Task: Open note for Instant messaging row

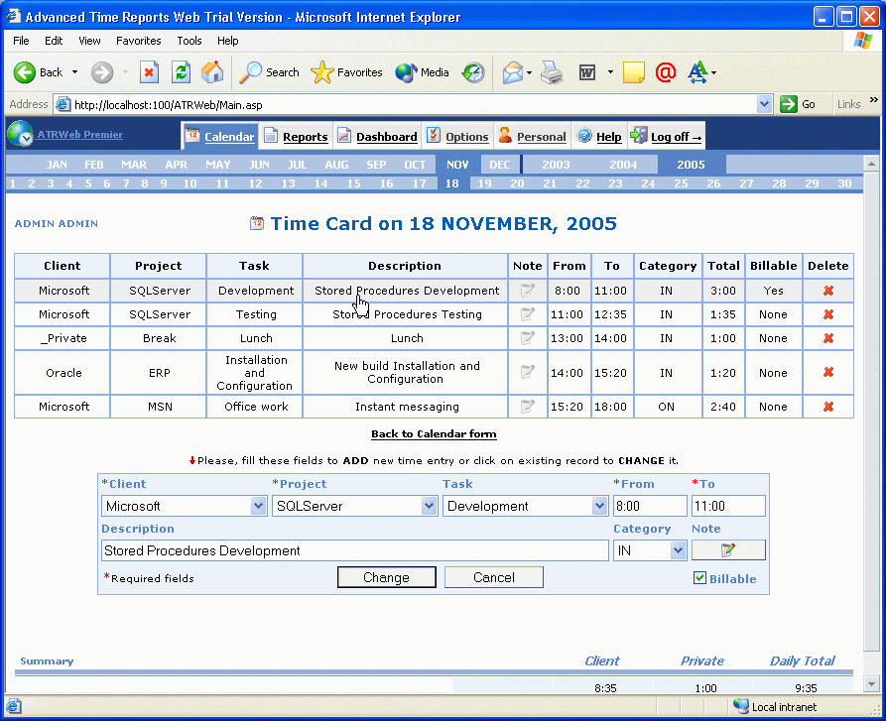Action: pyautogui.click(x=527, y=407)
